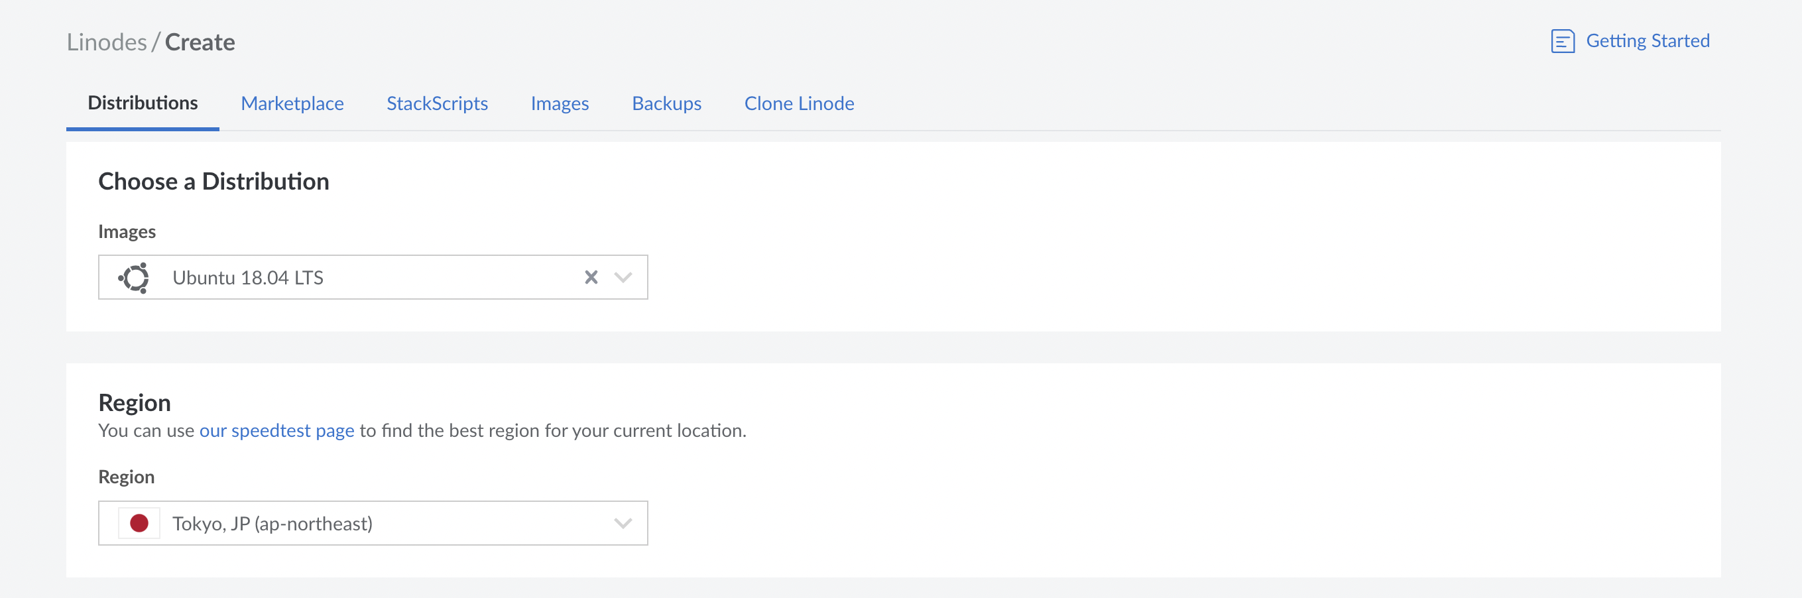Expand the Images dropdown chevron
The width and height of the screenshot is (1802, 598).
click(623, 278)
